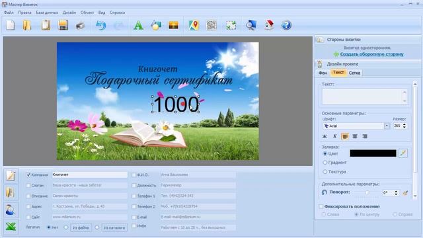
Task: Open the magnifier preview tool
Action: pyautogui.click(x=251, y=25)
